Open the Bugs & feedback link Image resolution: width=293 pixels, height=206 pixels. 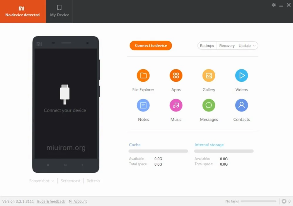click(51, 201)
